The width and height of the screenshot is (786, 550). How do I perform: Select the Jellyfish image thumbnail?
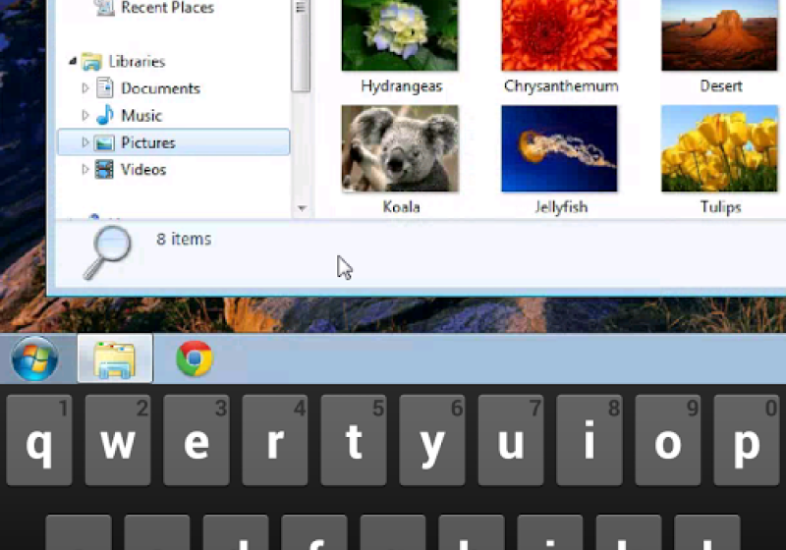click(x=559, y=148)
